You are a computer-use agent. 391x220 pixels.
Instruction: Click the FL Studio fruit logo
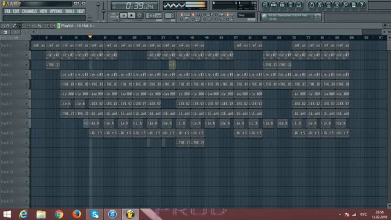[4, 4]
